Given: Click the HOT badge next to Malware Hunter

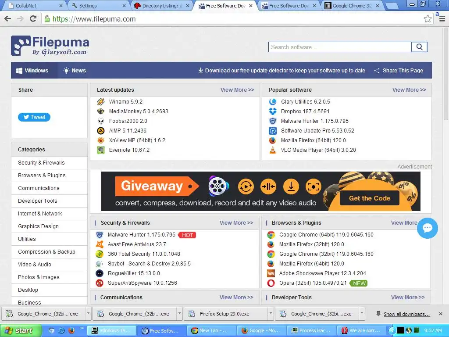Looking at the screenshot, I should pos(187,235).
